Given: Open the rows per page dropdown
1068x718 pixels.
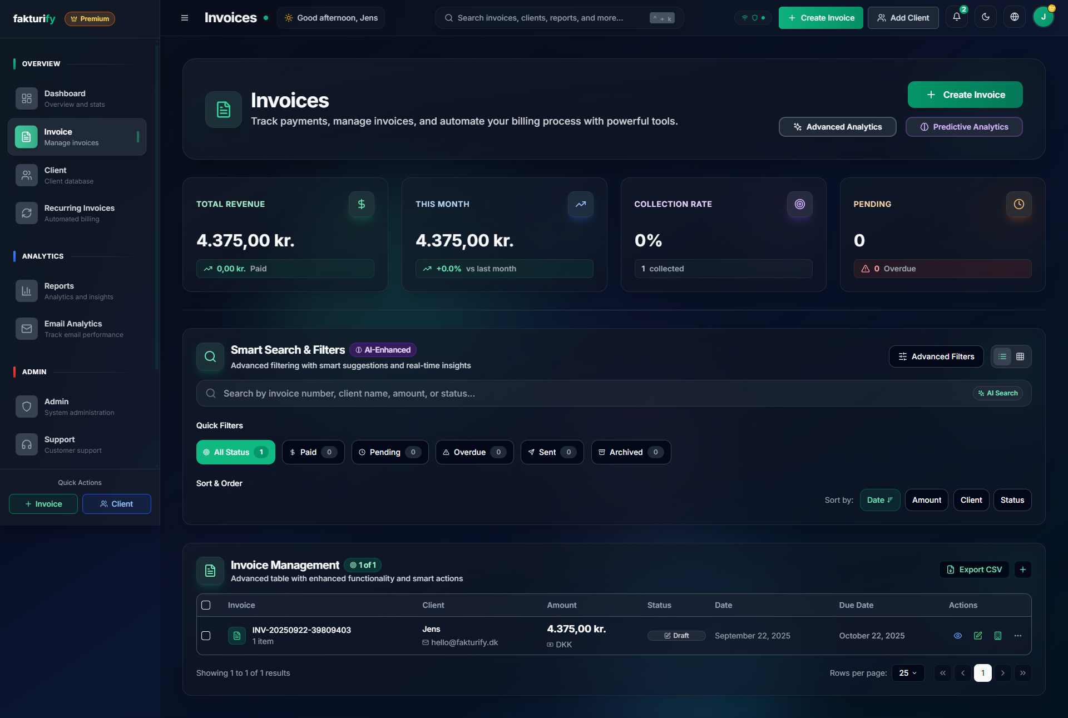Looking at the screenshot, I should tap(907, 673).
